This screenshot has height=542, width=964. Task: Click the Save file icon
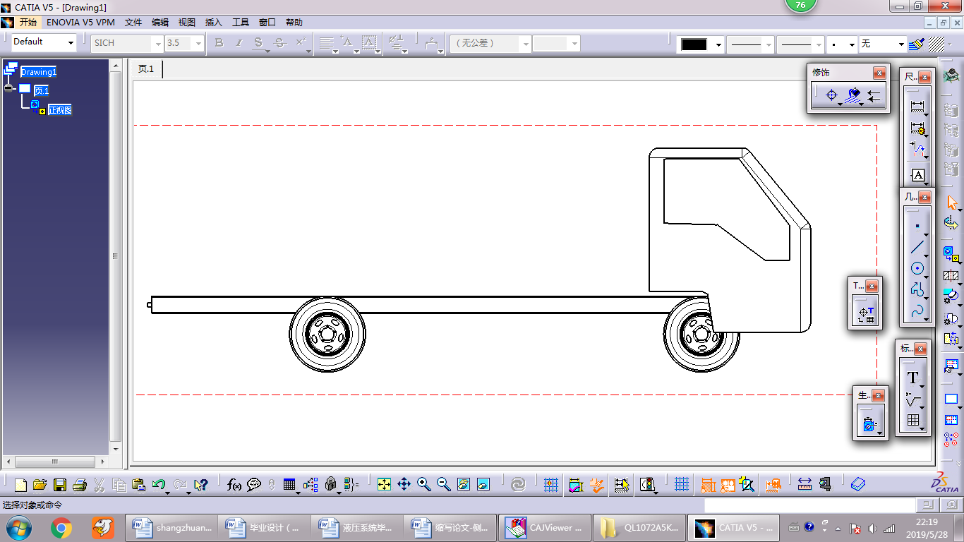(60, 485)
